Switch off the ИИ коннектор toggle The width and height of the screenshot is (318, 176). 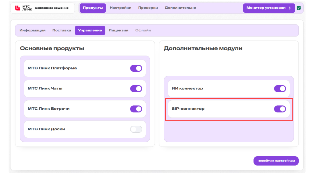pyautogui.click(x=280, y=89)
